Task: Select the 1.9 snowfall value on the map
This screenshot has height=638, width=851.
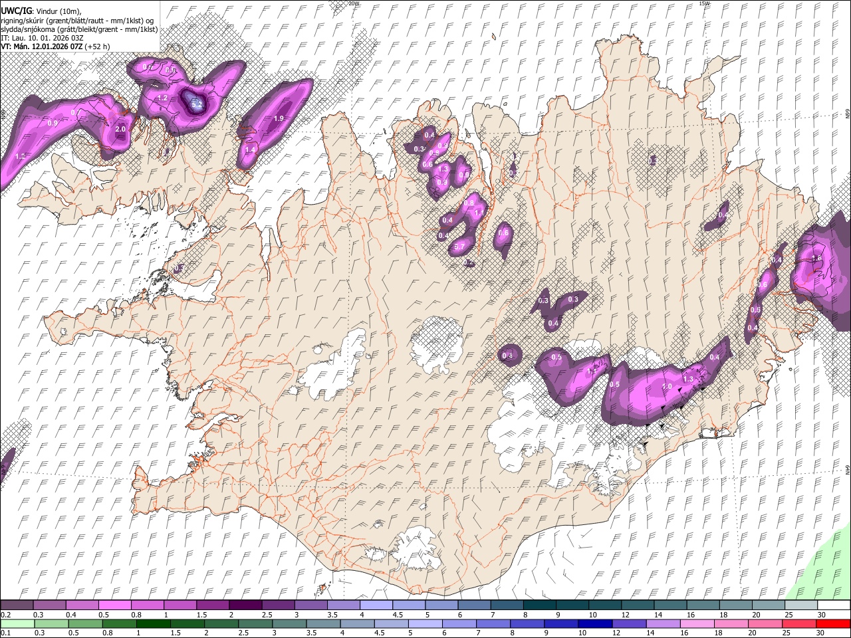Action: pos(279,118)
